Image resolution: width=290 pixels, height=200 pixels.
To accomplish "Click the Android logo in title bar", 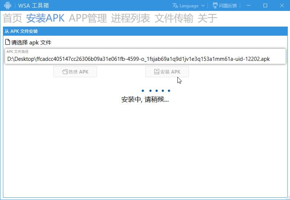I will click(7, 5).
